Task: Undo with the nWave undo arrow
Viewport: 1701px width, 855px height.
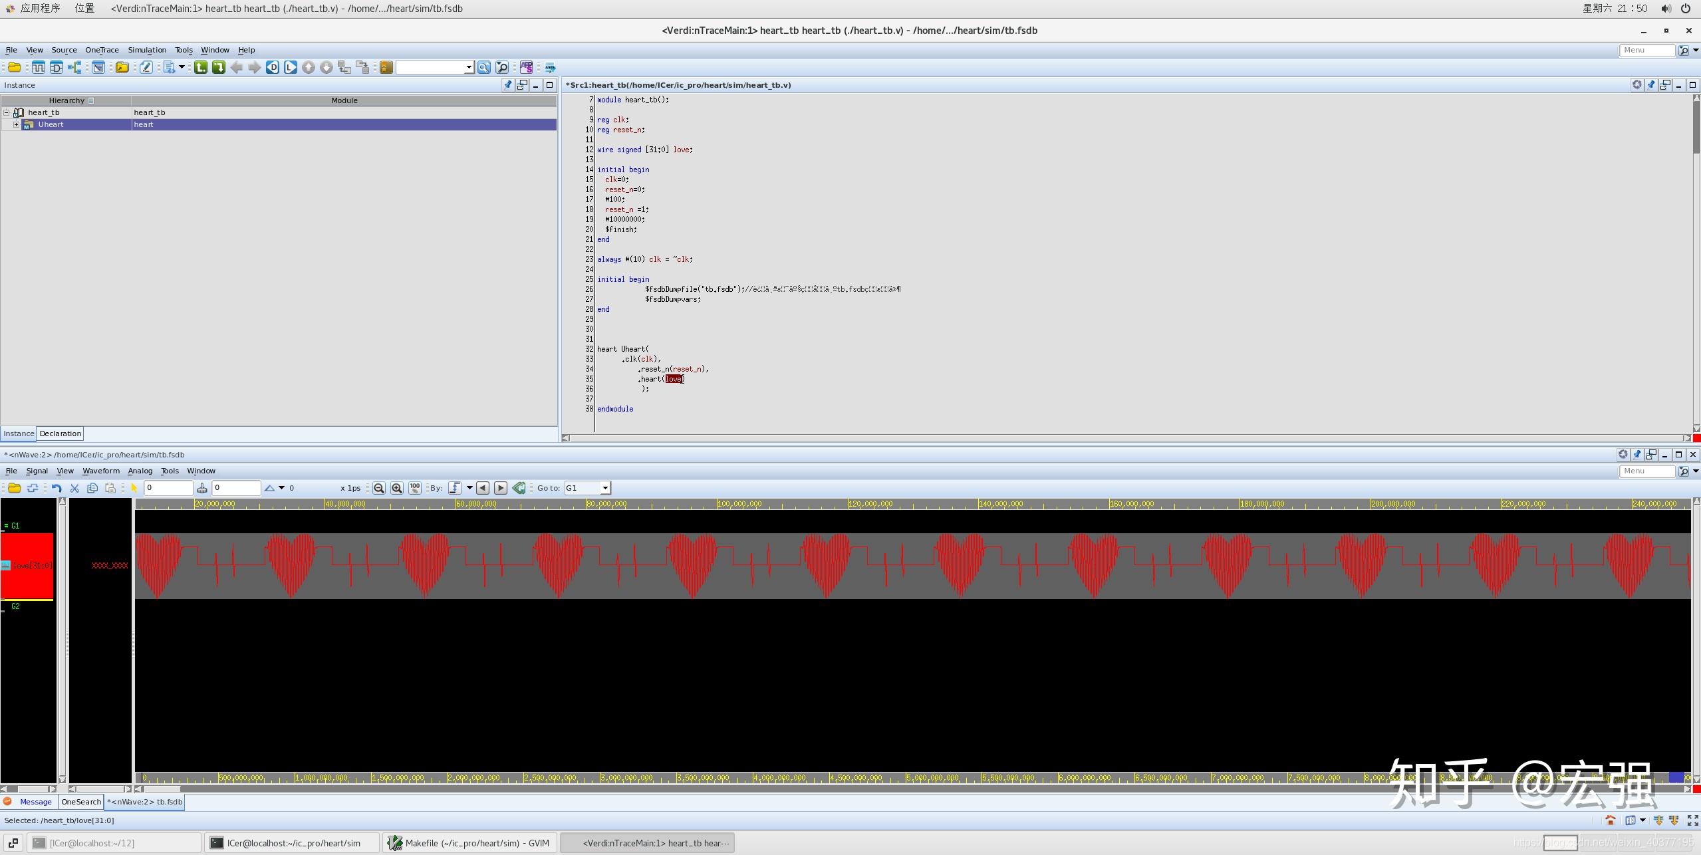Action: pyautogui.click(x=57, y=488)
